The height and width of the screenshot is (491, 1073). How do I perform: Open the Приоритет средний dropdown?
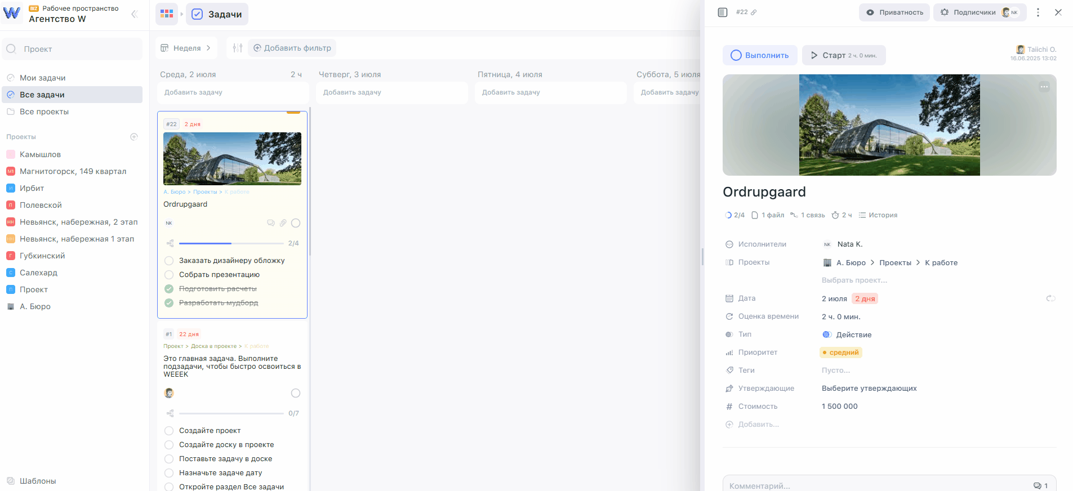[x=840, y=352]
